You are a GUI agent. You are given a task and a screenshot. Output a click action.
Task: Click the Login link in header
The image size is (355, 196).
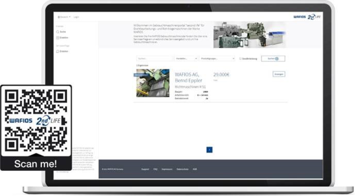coord(76,17)
